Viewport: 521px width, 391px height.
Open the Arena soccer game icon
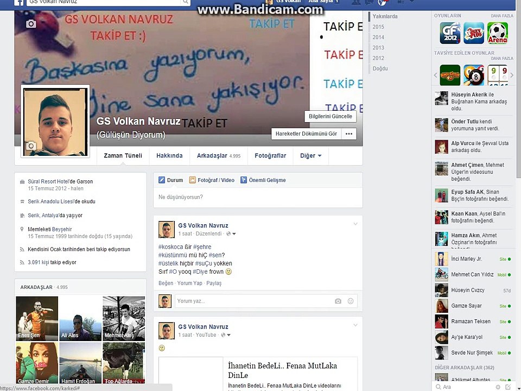coord(498,33)
